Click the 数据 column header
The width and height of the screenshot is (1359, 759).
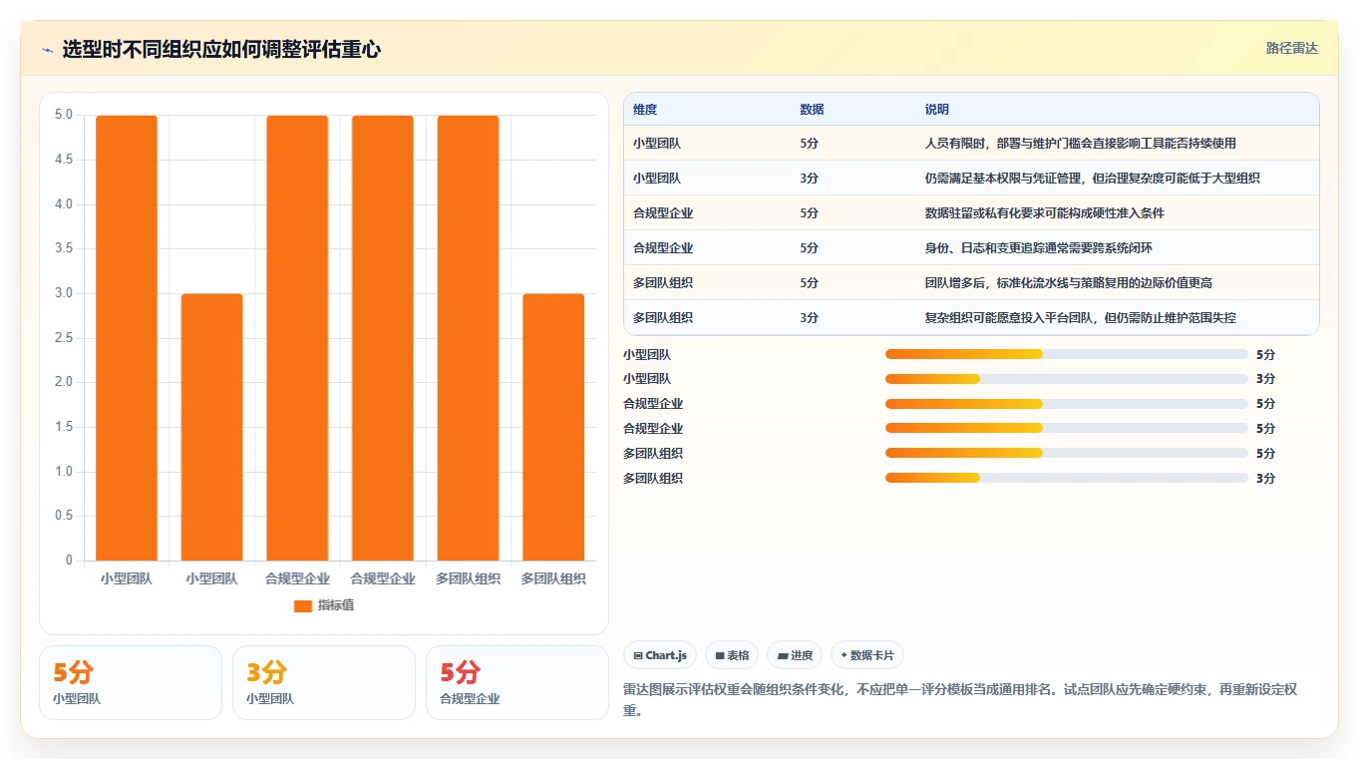tap(812, 110)
